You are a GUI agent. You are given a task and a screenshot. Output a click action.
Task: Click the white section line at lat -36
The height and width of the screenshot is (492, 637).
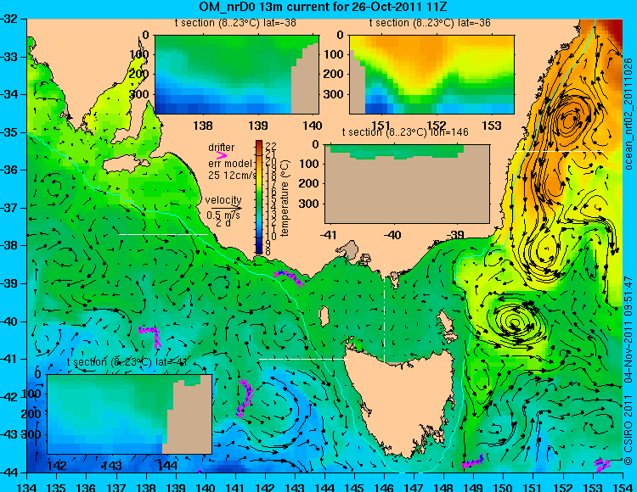click(559, 151)
